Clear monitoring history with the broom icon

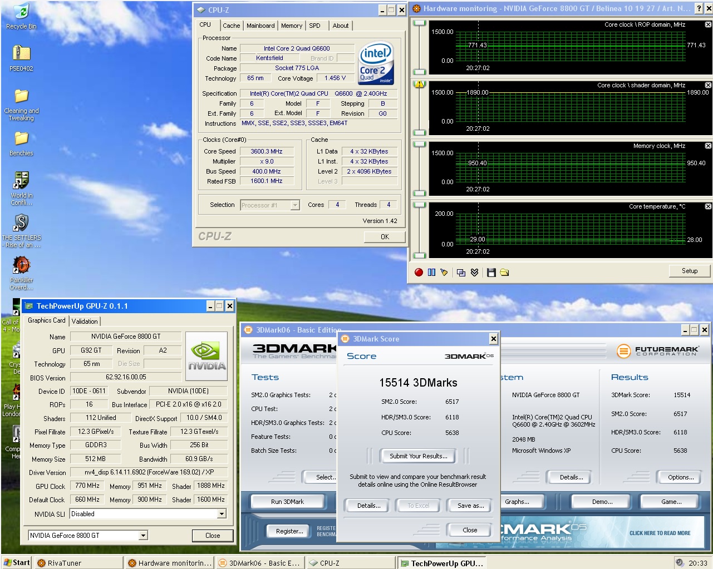444,272
